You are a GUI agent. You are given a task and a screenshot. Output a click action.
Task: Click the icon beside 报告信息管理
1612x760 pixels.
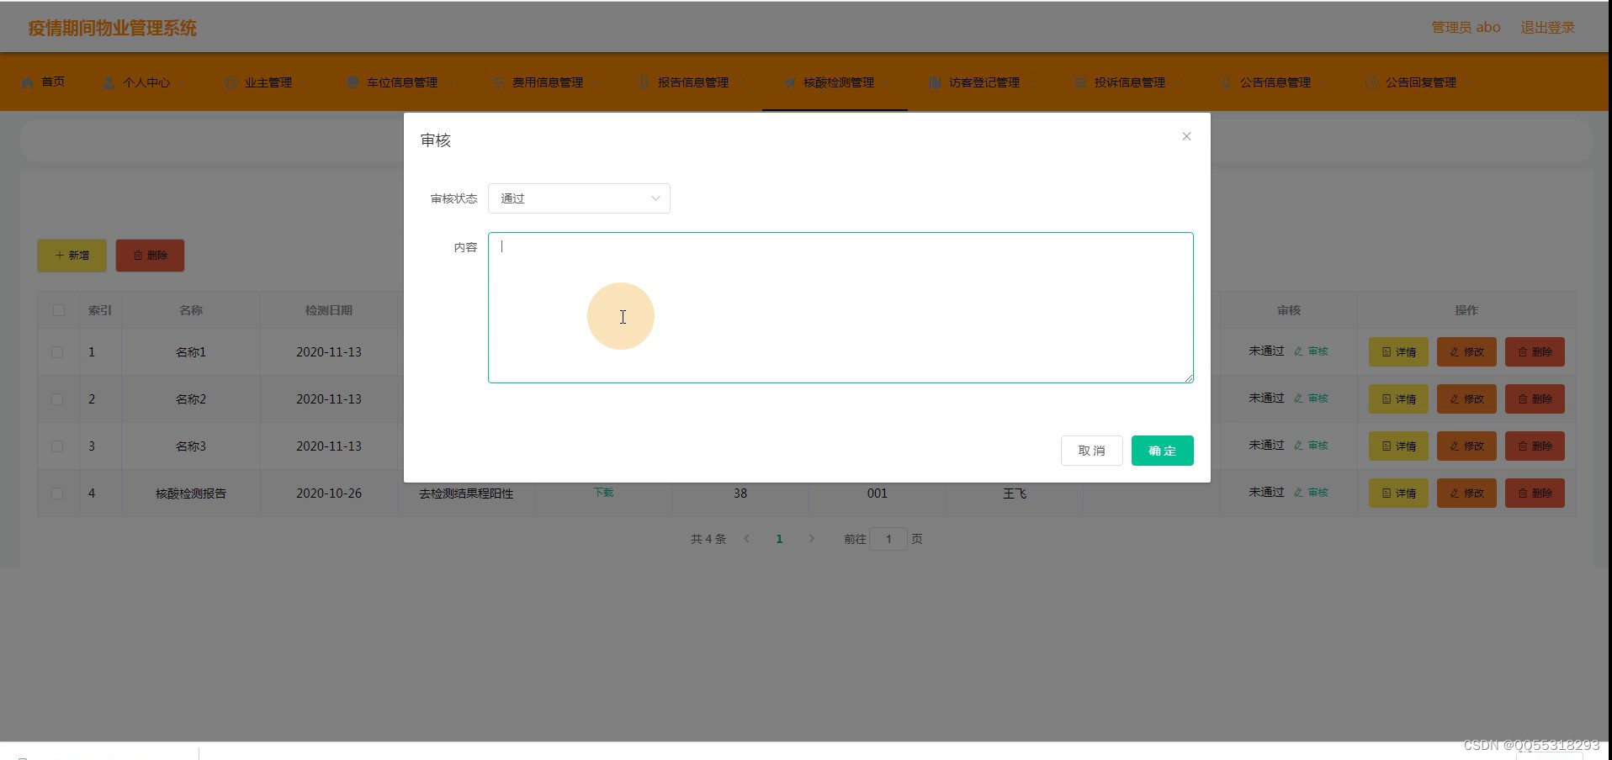(644, 82)
